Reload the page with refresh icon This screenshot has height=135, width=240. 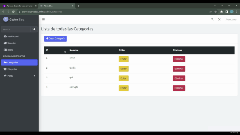(x=13, y=12)
